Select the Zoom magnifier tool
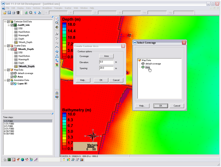 coord(57,23)
